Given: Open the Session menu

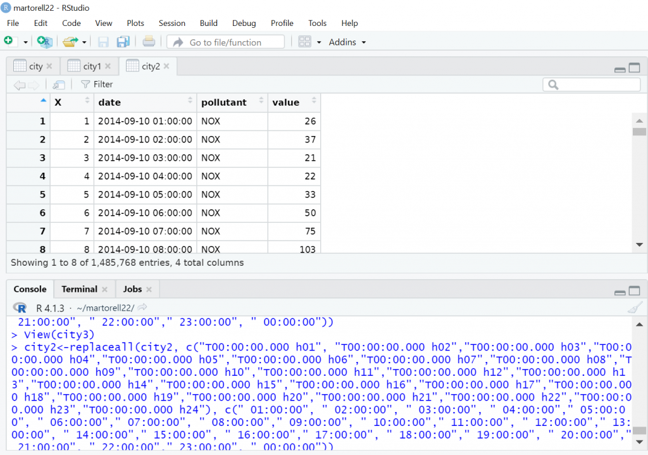Looking at the screenshot, I should 172,23.
